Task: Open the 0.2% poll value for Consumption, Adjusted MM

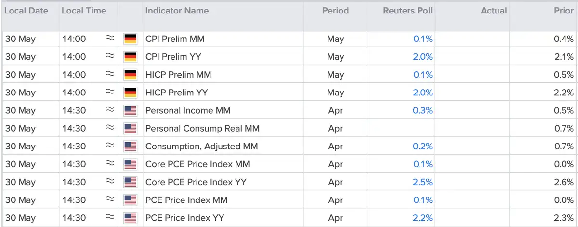Action: (423, 146)
